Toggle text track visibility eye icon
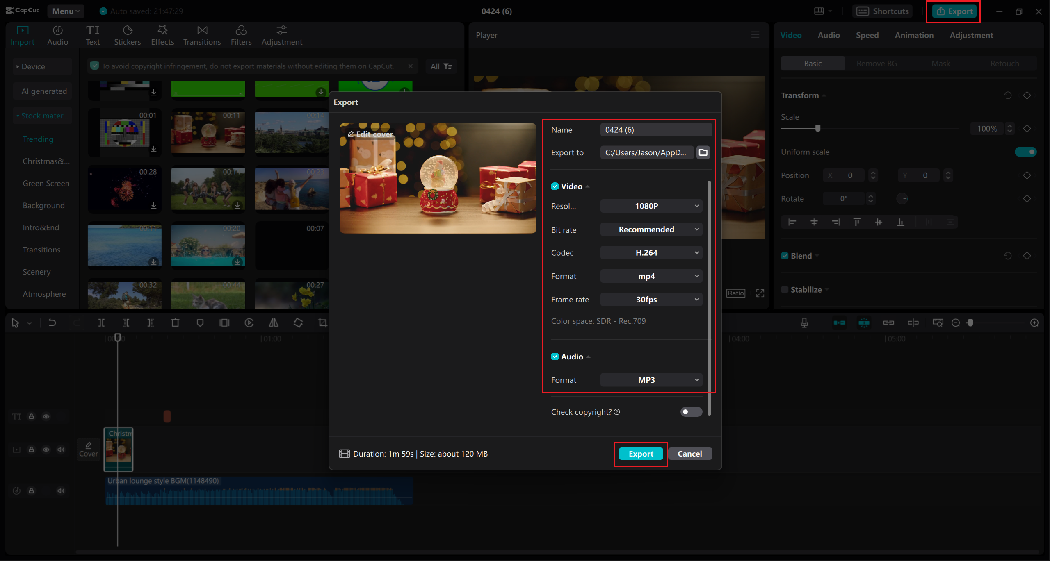The image size is (1050, 561). coord(46,416)
